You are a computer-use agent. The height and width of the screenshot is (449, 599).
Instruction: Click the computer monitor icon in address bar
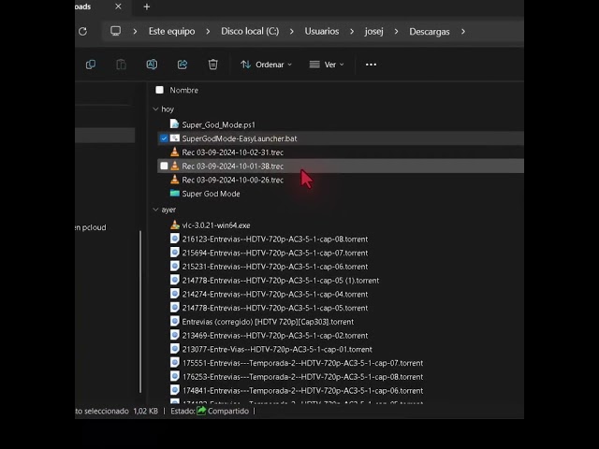coord(115,31)
